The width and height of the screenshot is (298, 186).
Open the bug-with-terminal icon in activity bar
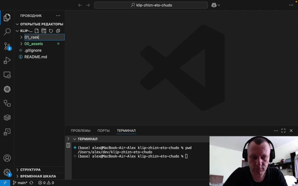click(7, 132)
